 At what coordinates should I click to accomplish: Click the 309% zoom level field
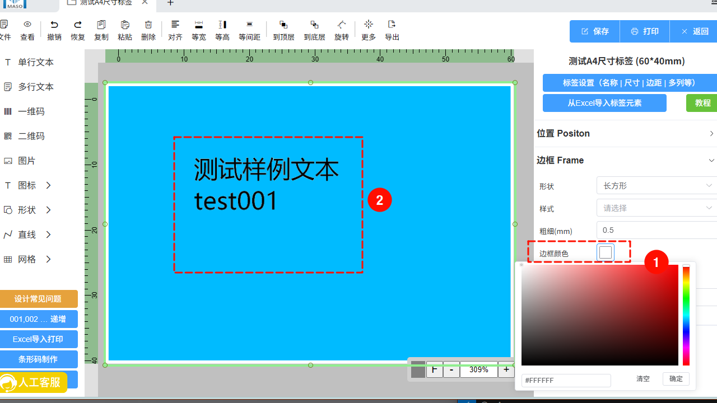(x=479, y=369)
